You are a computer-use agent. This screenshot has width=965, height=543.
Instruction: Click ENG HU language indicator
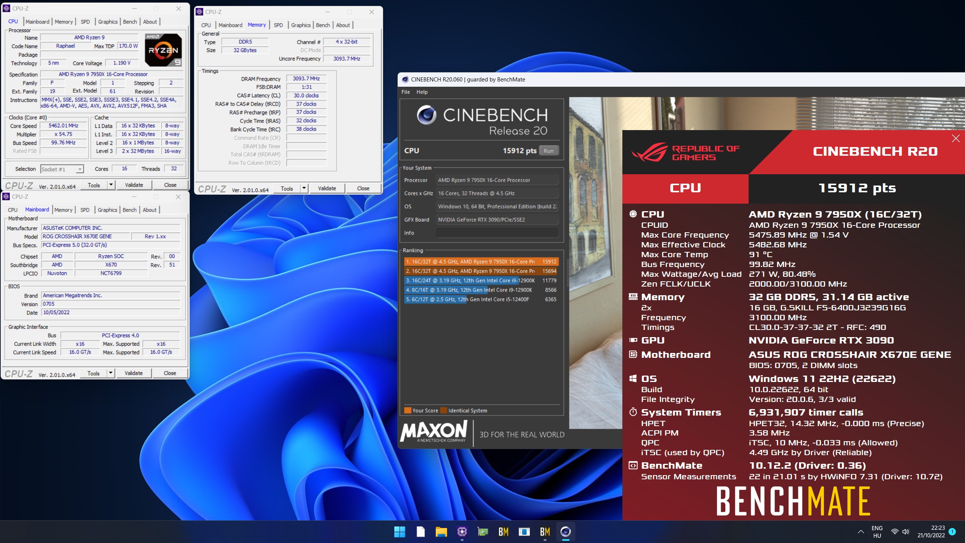[877, 532]
